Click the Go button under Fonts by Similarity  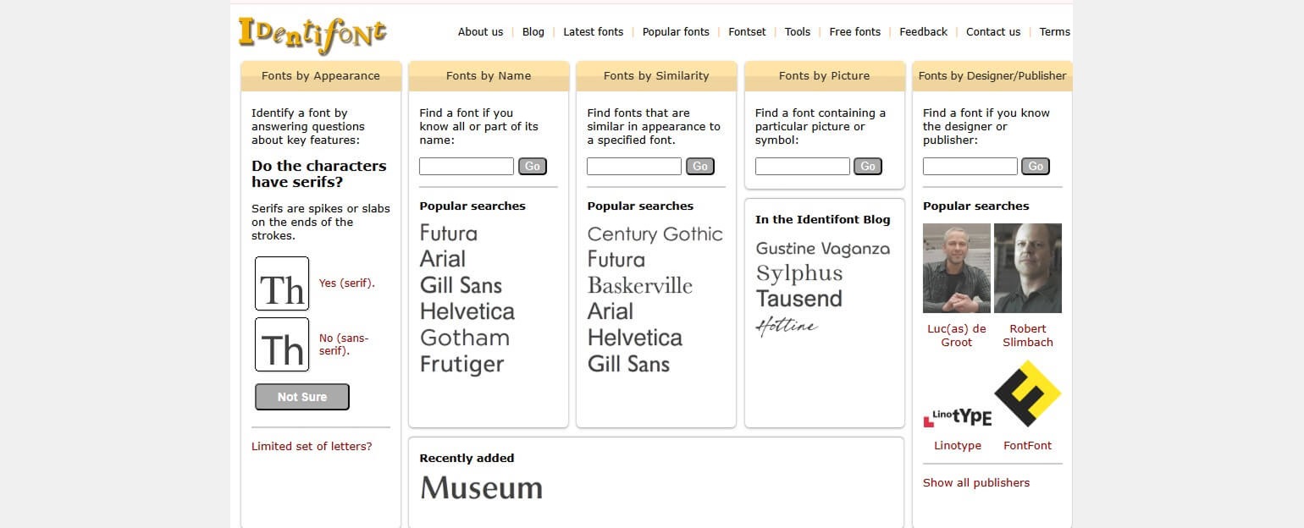(700, 167)
